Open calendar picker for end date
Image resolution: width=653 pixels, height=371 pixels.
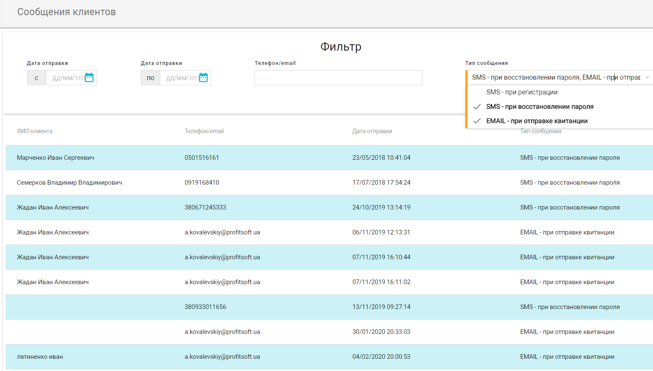tap(203, 78)
